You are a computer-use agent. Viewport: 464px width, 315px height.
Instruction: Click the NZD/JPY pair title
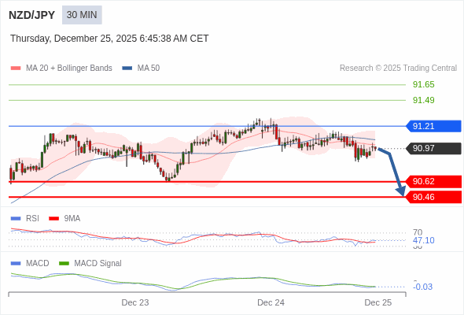pyautogui.click(x=32, y=15)
